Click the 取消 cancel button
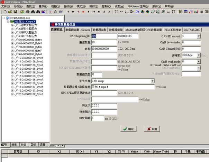Screen dimensions: 209x162 [x=152, y=129]
